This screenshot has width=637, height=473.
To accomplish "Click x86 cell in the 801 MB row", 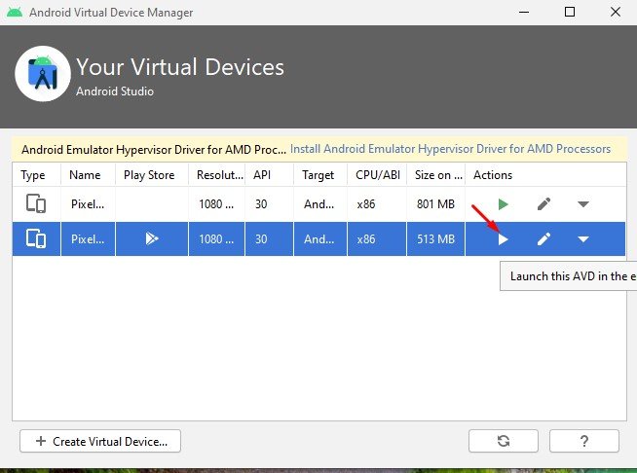I will 377,203.
